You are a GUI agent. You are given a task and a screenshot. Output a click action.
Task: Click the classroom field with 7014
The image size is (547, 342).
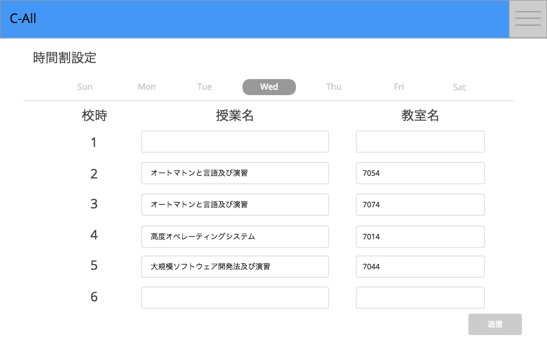click(420, 236)
